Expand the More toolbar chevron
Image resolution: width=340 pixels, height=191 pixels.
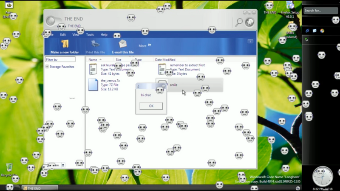[150, 45]
